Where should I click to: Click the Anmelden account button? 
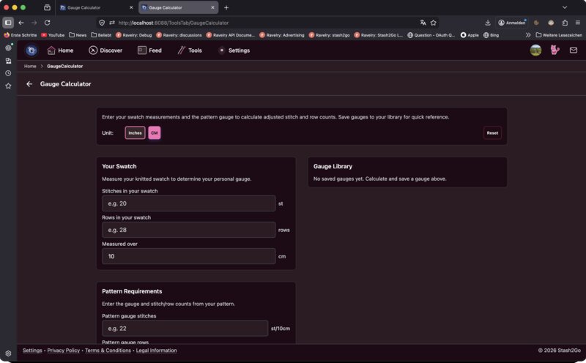(x=512, y=23)
